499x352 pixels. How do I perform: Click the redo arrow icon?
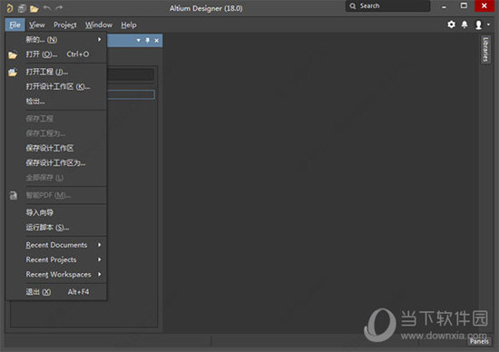(59, 8)
